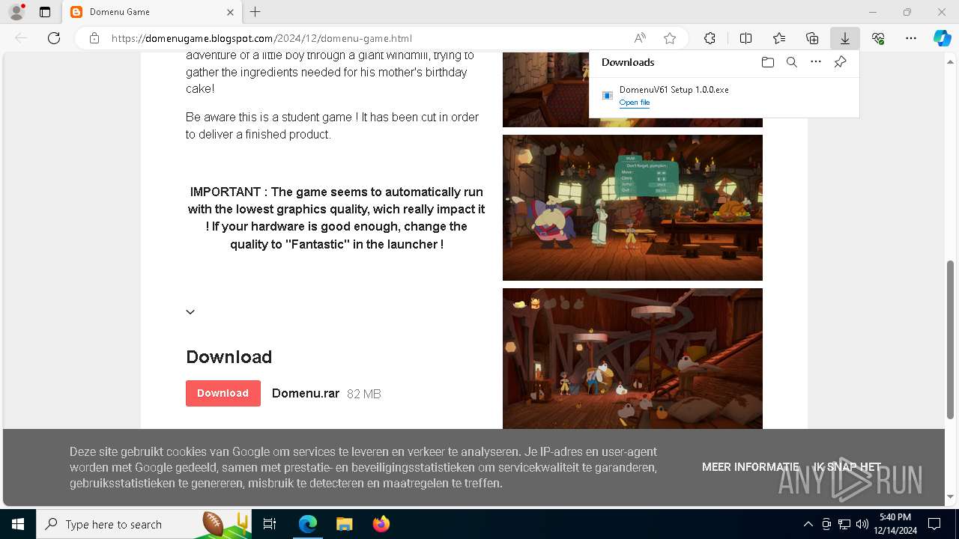Close the Domenu Game tab

230,12
